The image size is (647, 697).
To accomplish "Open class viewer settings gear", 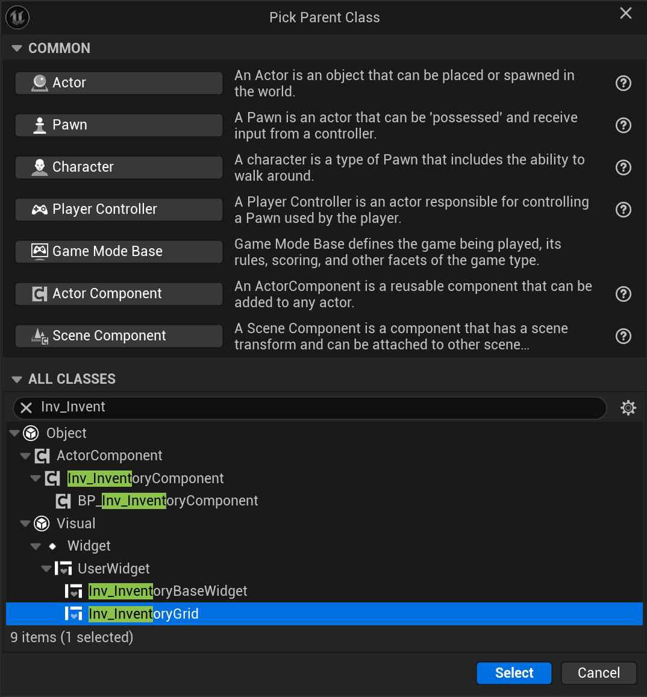I will coord(628,408).
